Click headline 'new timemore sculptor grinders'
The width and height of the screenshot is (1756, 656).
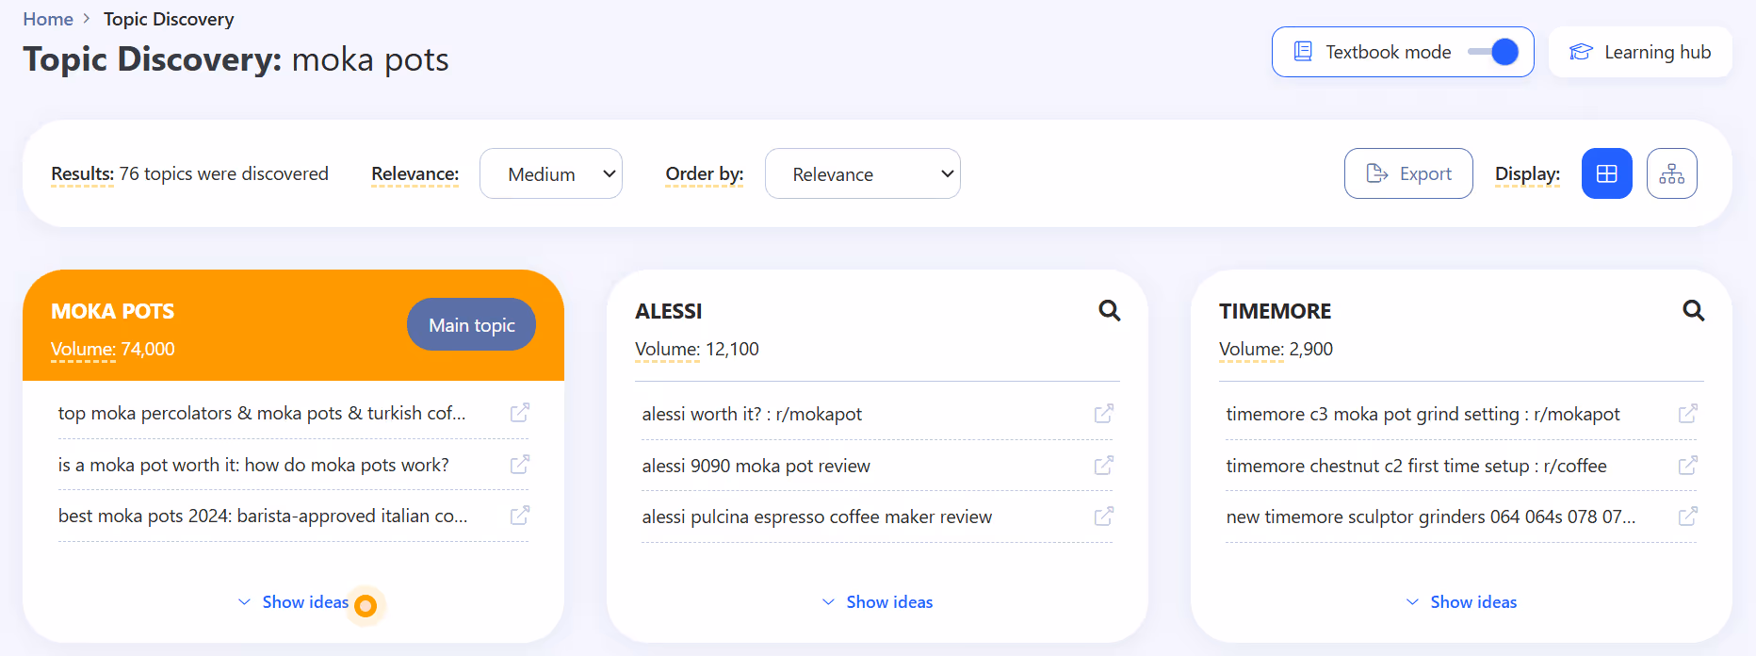pos(1430,517)
